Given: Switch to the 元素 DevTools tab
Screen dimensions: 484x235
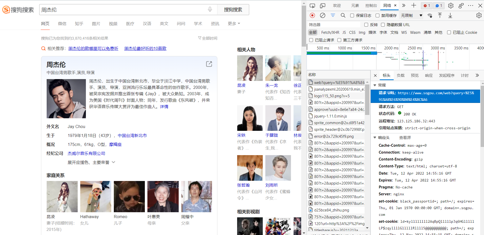Looking at the screenshot, I should point(355,6).
